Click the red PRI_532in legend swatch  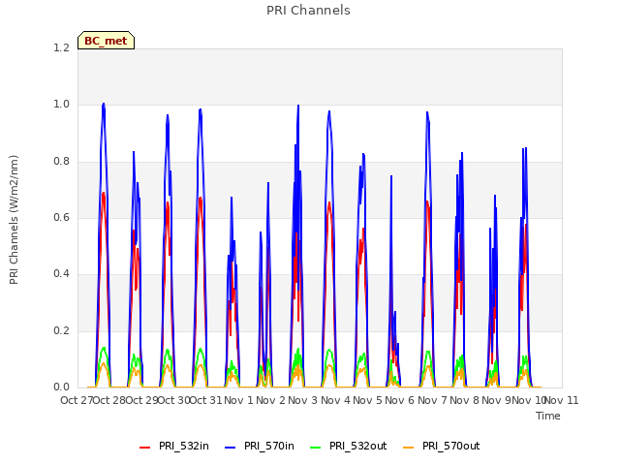pyautogui.click(x=144, y=448)
